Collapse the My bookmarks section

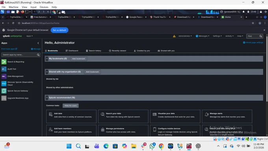pyautogui.click(x=47, y=59)
